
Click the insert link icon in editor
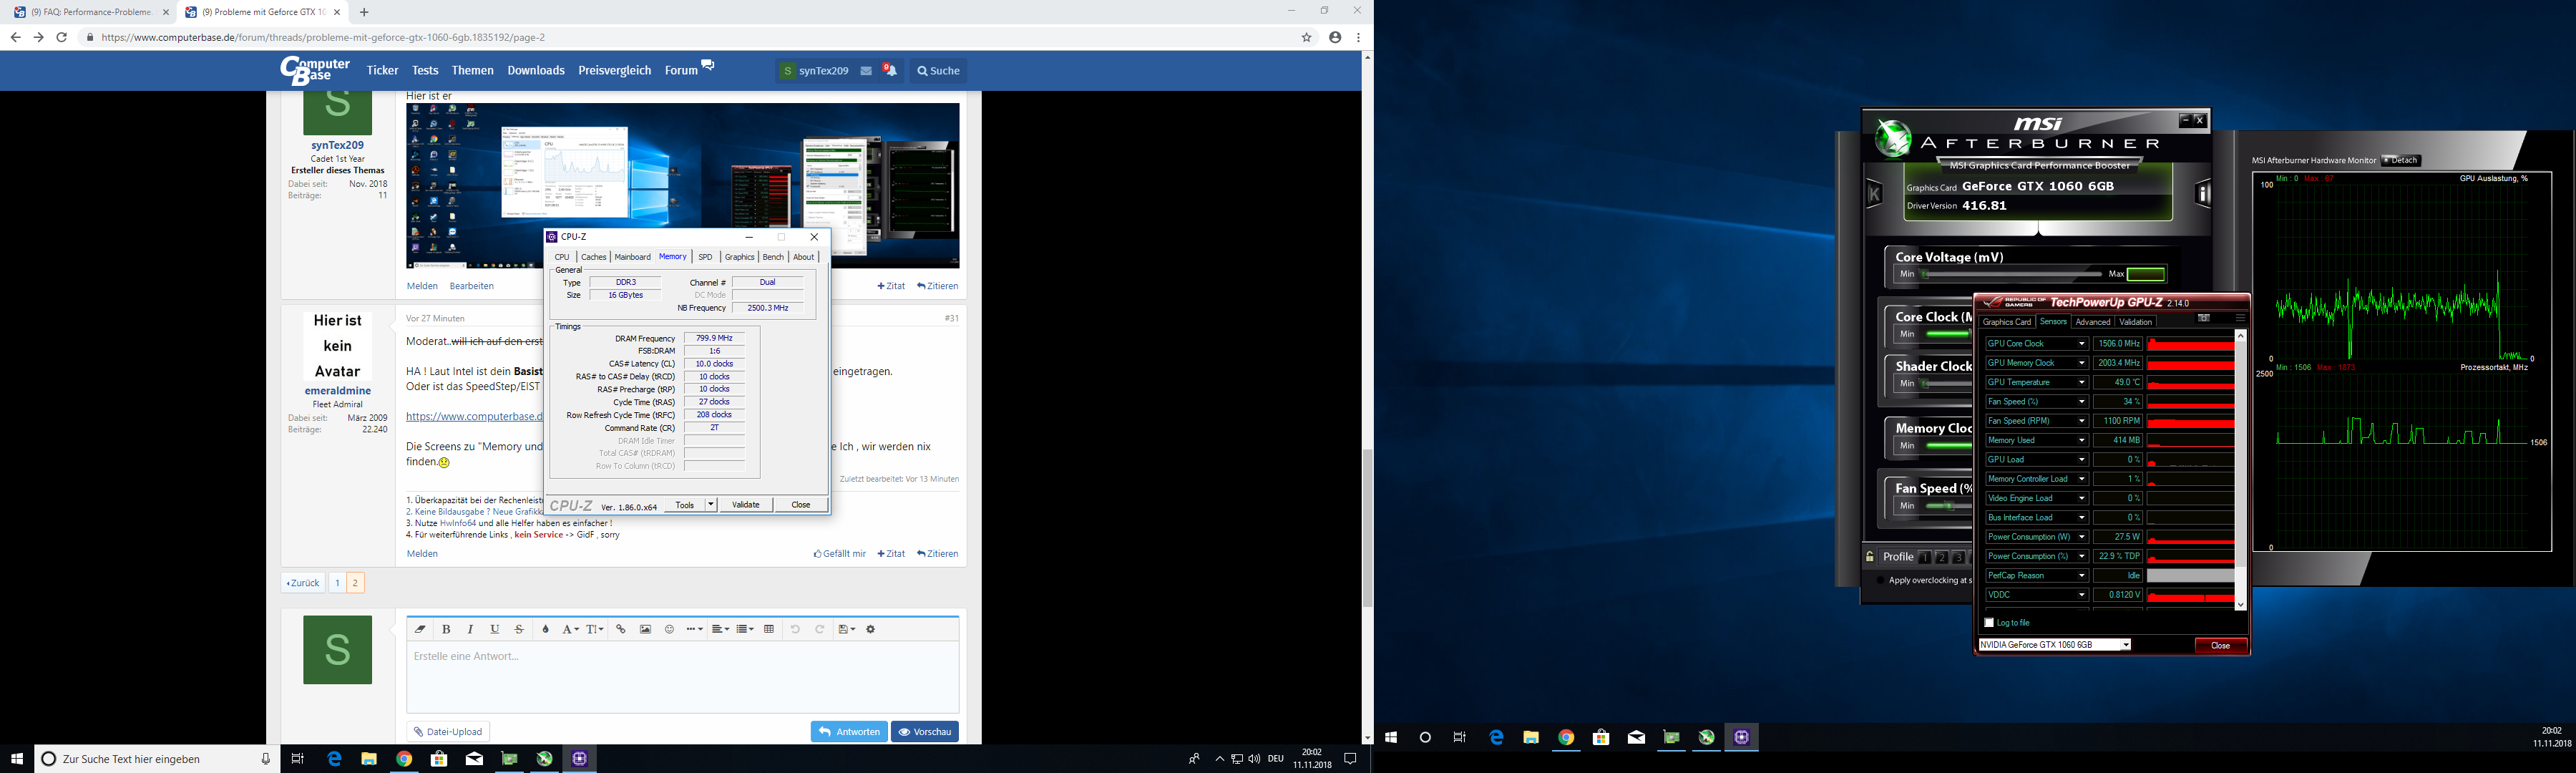[621, 629]
